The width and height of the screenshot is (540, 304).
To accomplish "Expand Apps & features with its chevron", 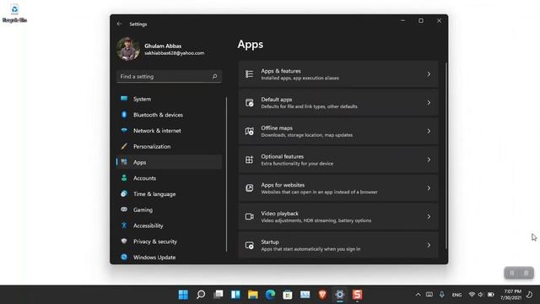I will click(429, 74).
